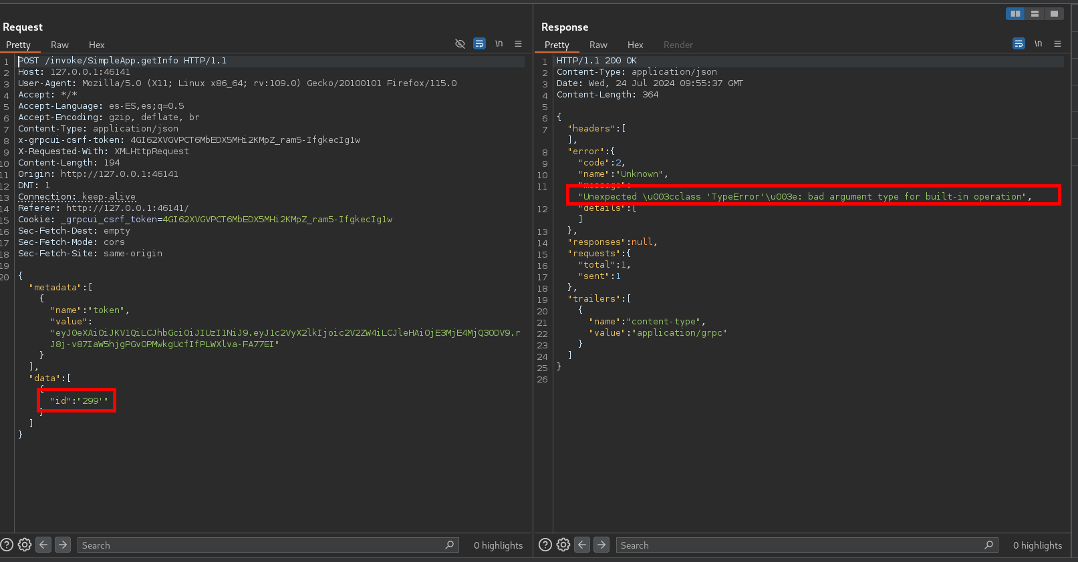Open request search help icon

[7, 545]
